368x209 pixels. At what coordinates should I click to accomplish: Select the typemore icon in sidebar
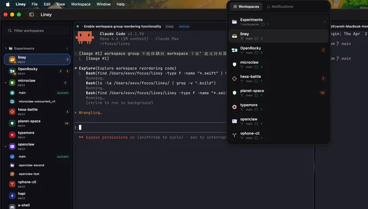point(12,134)
